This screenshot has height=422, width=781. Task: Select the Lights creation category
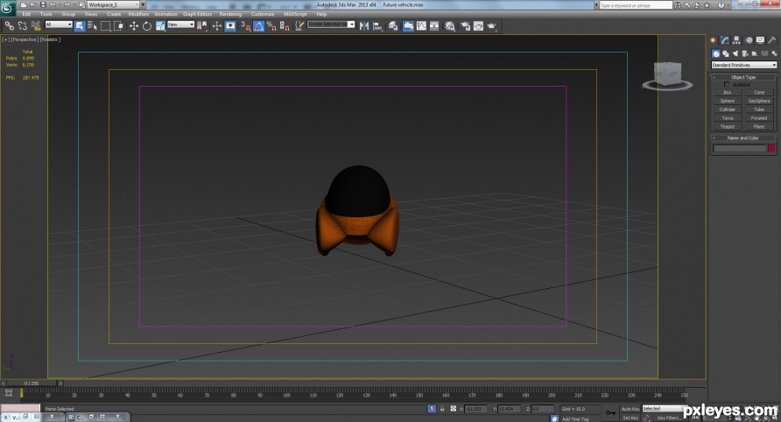[735, 53]
